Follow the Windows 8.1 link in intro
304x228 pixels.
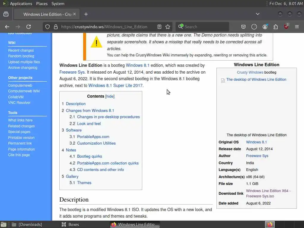point(138,65)
